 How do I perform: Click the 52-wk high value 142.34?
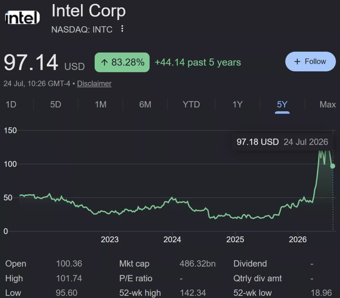[193, 293]
